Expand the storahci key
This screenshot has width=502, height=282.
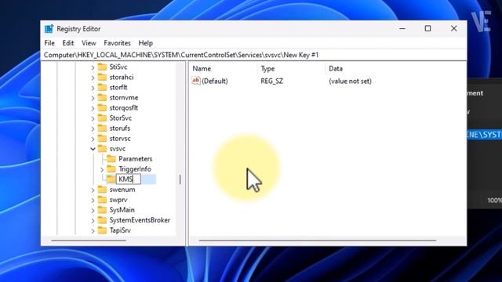93,78
